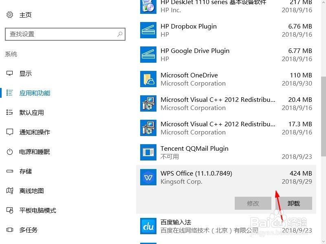The height and width of the screenshot is (244, 326).
Task: Click the 卸载 uninstall button for WPS
Action: click(x=293, y=203)
